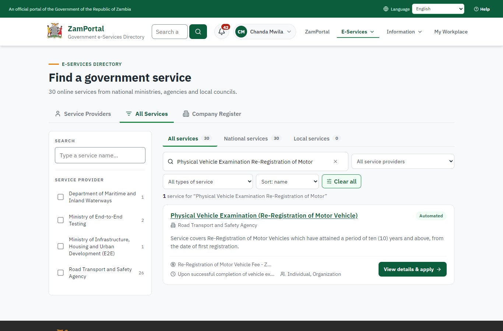The width and height of the screenshot is (503, 331).
Task: Open All types of service dropdown
Action: click(x=208, y=182)
